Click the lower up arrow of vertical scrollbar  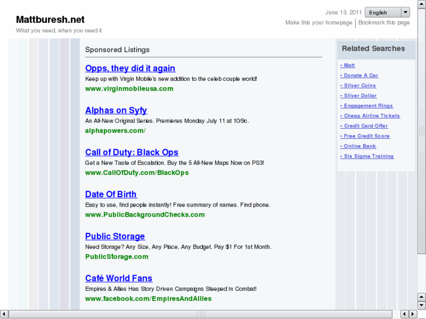[x=421, y=297]
